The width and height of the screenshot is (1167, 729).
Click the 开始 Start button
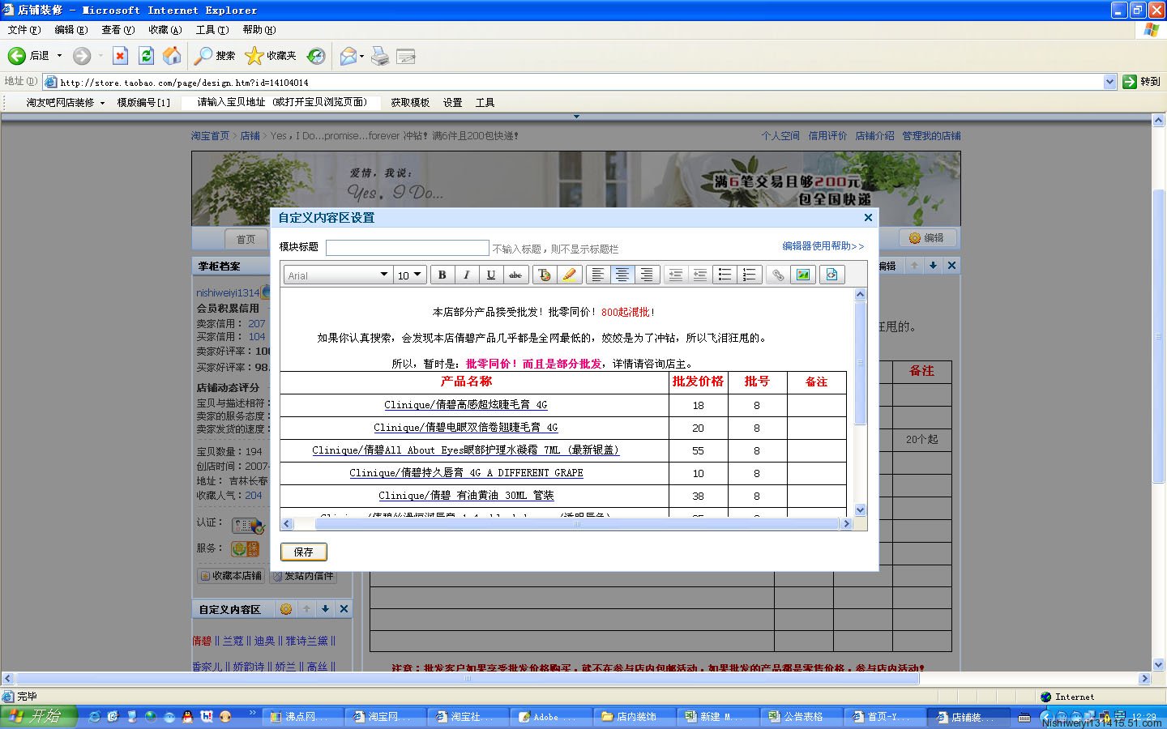[x=38, y=716]
